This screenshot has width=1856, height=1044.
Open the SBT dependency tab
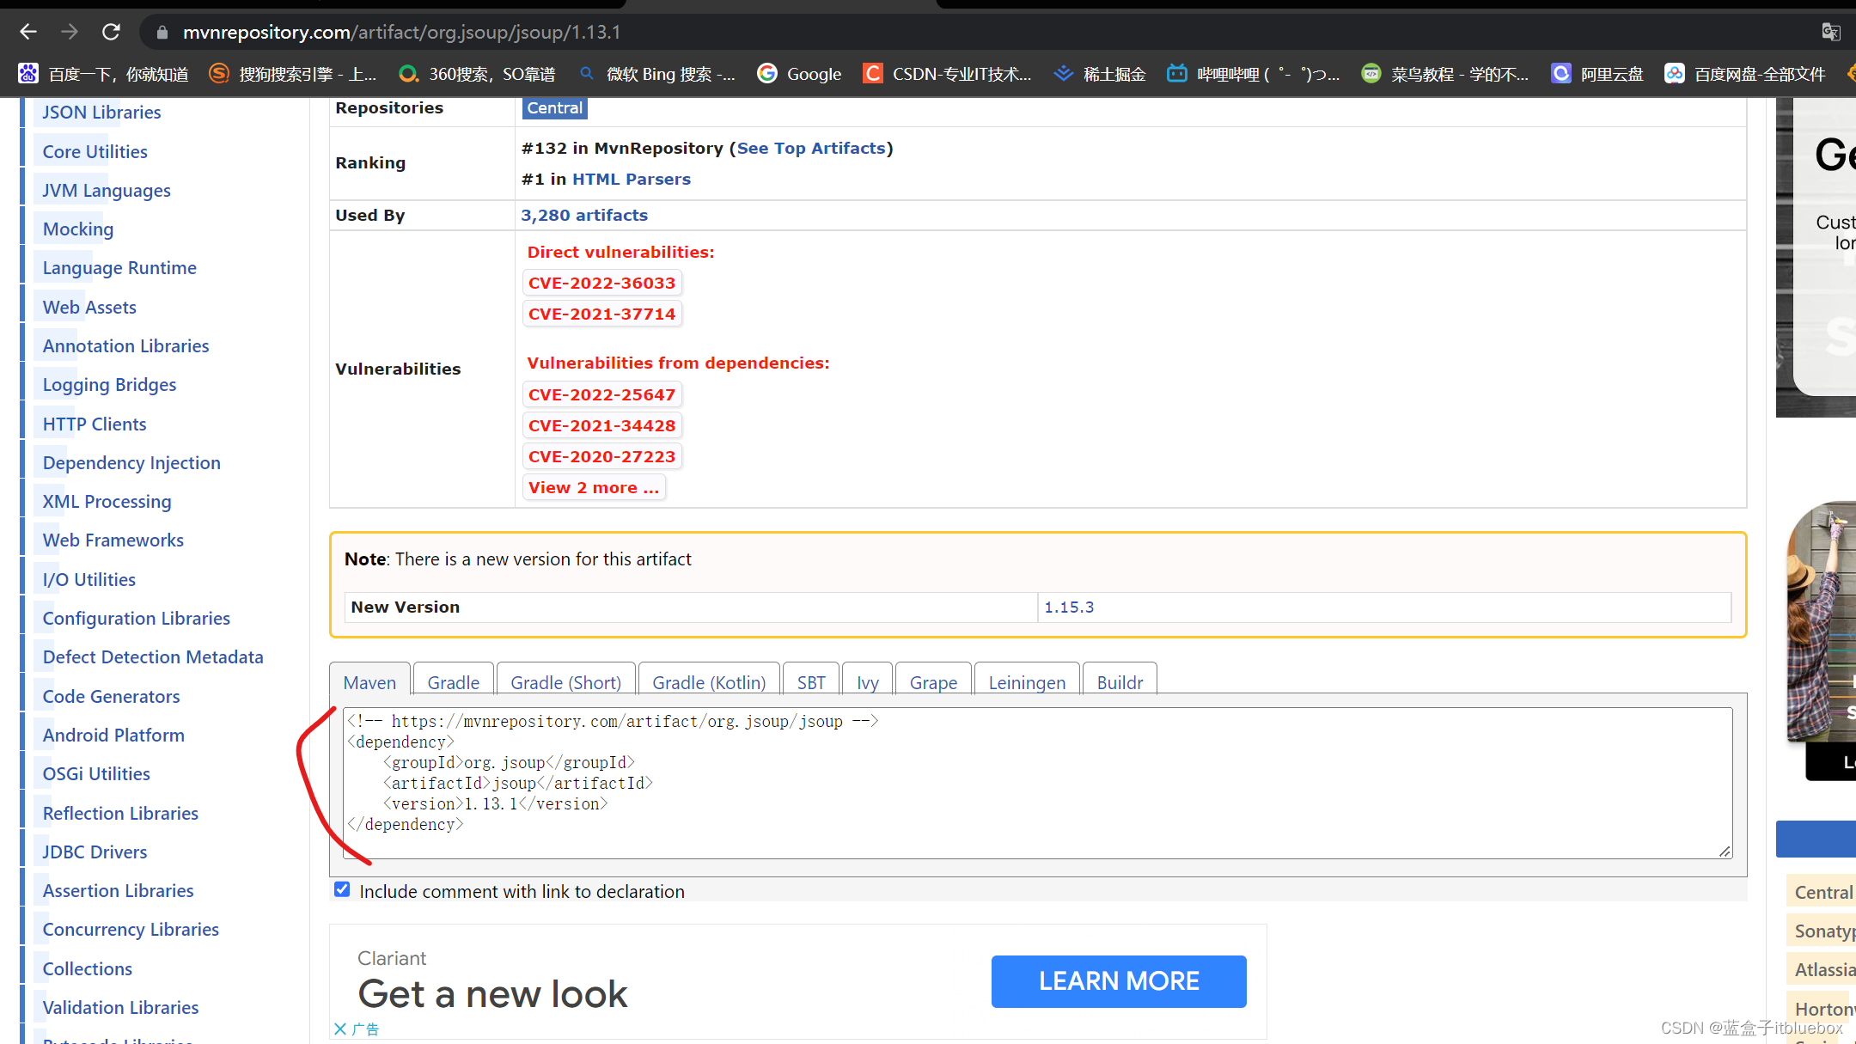pyautogui.click(x=810, y=682)
